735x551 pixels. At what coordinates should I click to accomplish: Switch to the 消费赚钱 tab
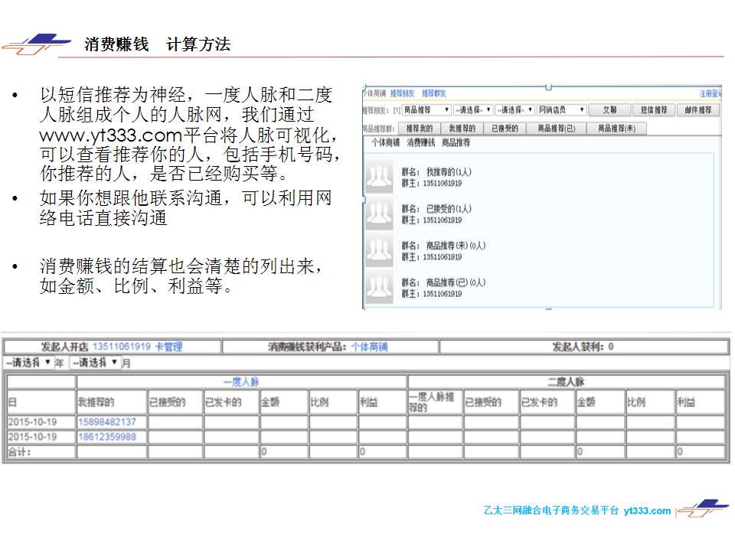(x=420, y=142)
